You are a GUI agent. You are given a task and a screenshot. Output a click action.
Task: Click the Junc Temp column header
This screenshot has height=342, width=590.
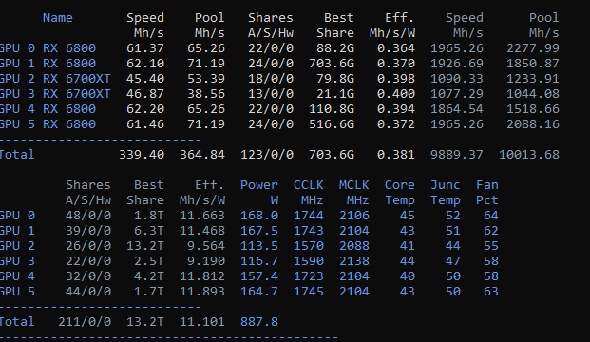click(x=446, y=192)
